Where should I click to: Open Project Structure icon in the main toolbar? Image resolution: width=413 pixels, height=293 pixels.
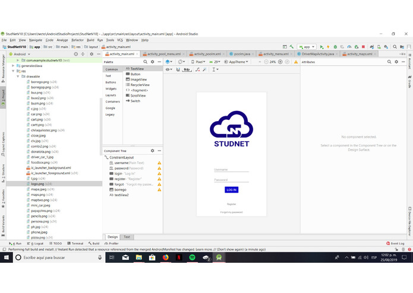coord(402,47)
